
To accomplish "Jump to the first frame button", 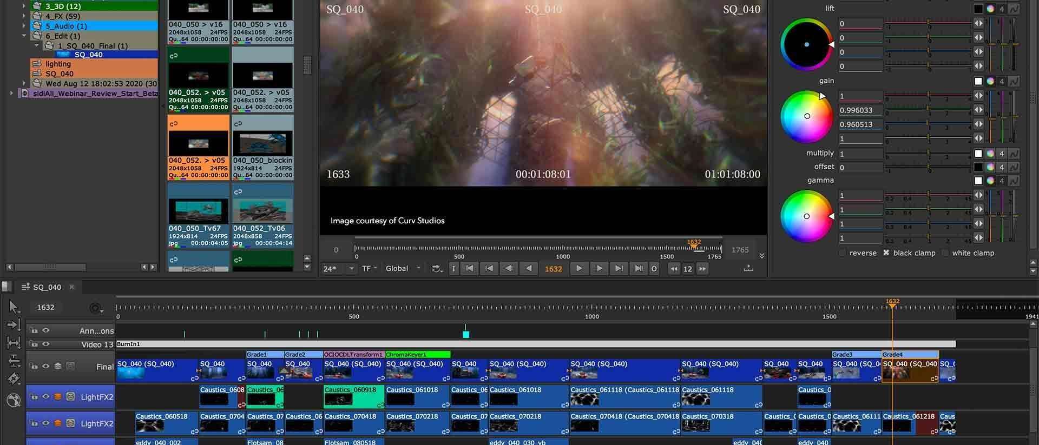I will (x=470, y=268).
